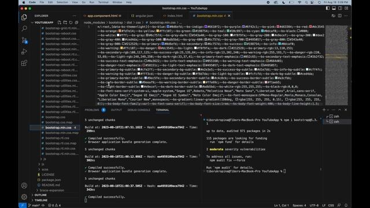Toggle the primary side bar layout button
This screenshot has width=370, height=208.
coord(328,8)
